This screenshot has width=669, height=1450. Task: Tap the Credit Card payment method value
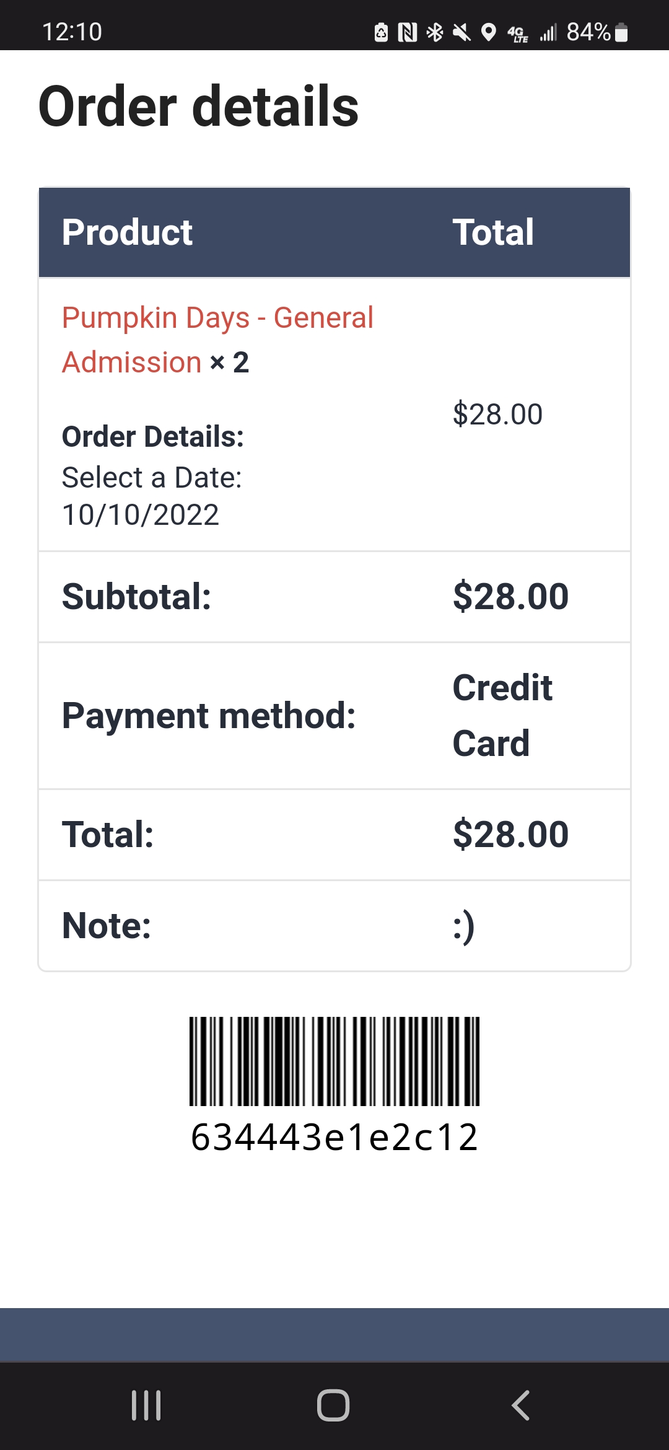click(x=502, y=715)
